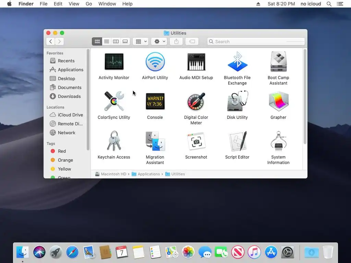Image resolution: width=351 pixels, height=263 pixels.
Task: Select Bluetooth File Exchange icon
Action: 237,62
